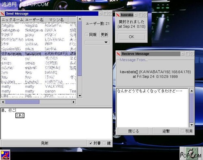Click the X icon of Send Message window
This screenshot has width=203, height=160.
pyautogui.click(x=2, y=13)
